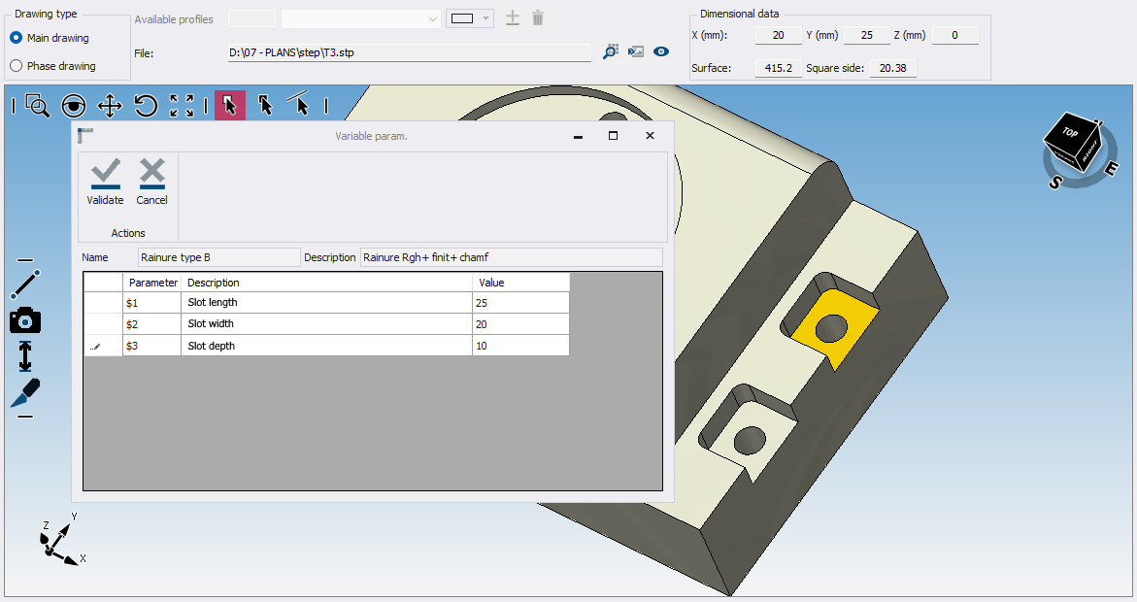Click the fit-to-screen arrows icon
This screenshot has width=1137, height=602.
point(182,106)
